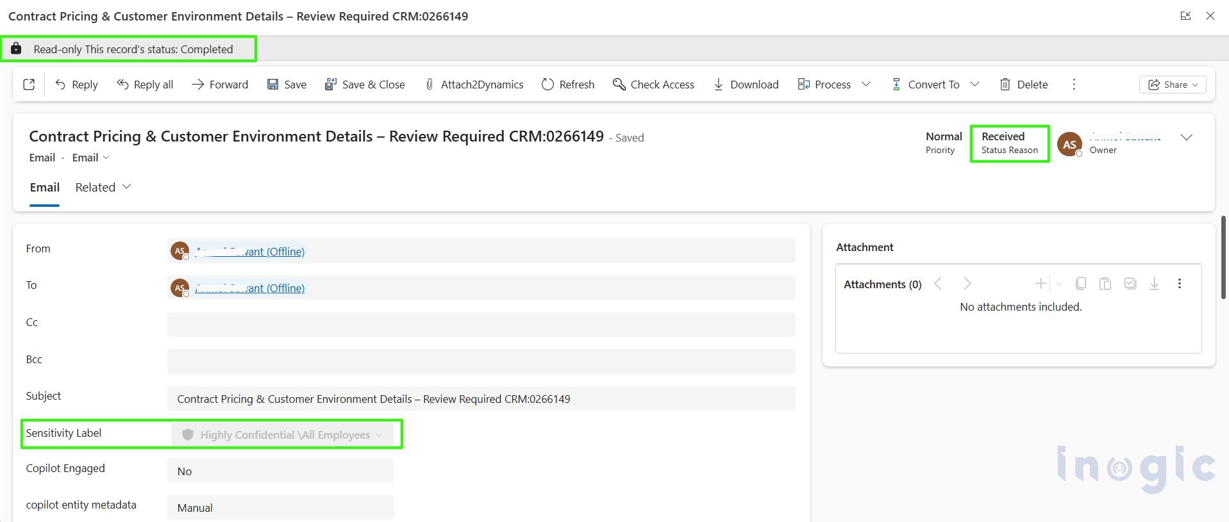Expand add attachment options chevron
Viewport: 1229px width, 522px height.
(x=1059, y=284)
